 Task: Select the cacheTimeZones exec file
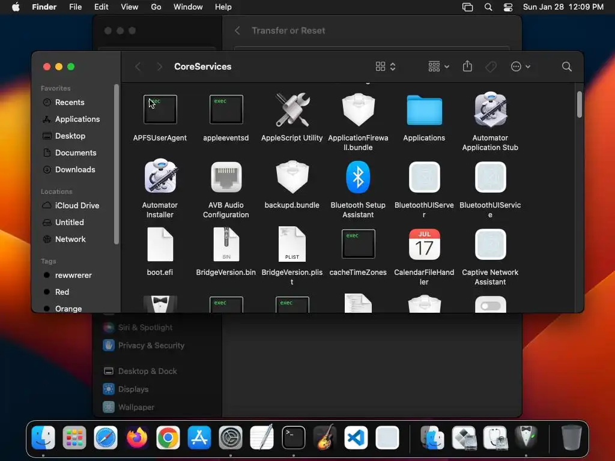(x=358, y=244)
